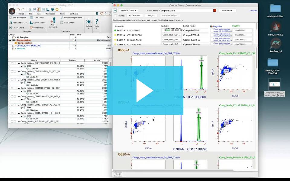The height and width of the screenshot is (181, 290).
Task: Open the layout editor L icon in quick toolbar
Action: [x=48, y=9]
